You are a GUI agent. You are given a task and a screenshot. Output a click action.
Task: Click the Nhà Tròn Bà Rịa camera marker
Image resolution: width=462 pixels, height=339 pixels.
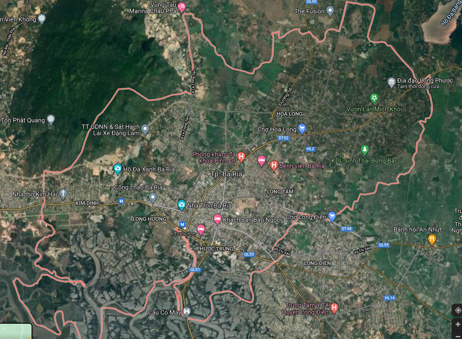coord(182,205)
